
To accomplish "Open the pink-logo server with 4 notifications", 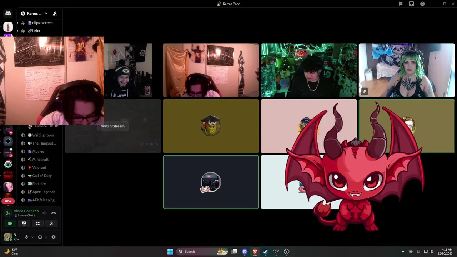I will coord(8,130).
